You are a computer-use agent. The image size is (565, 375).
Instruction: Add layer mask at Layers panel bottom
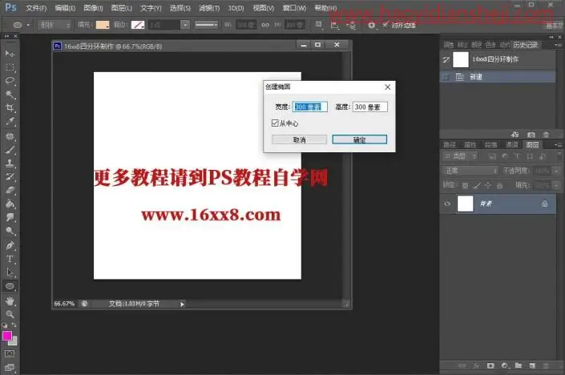click(x=490, y=365)
